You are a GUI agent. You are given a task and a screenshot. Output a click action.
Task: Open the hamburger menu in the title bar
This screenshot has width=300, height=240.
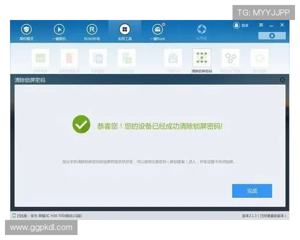261,25
